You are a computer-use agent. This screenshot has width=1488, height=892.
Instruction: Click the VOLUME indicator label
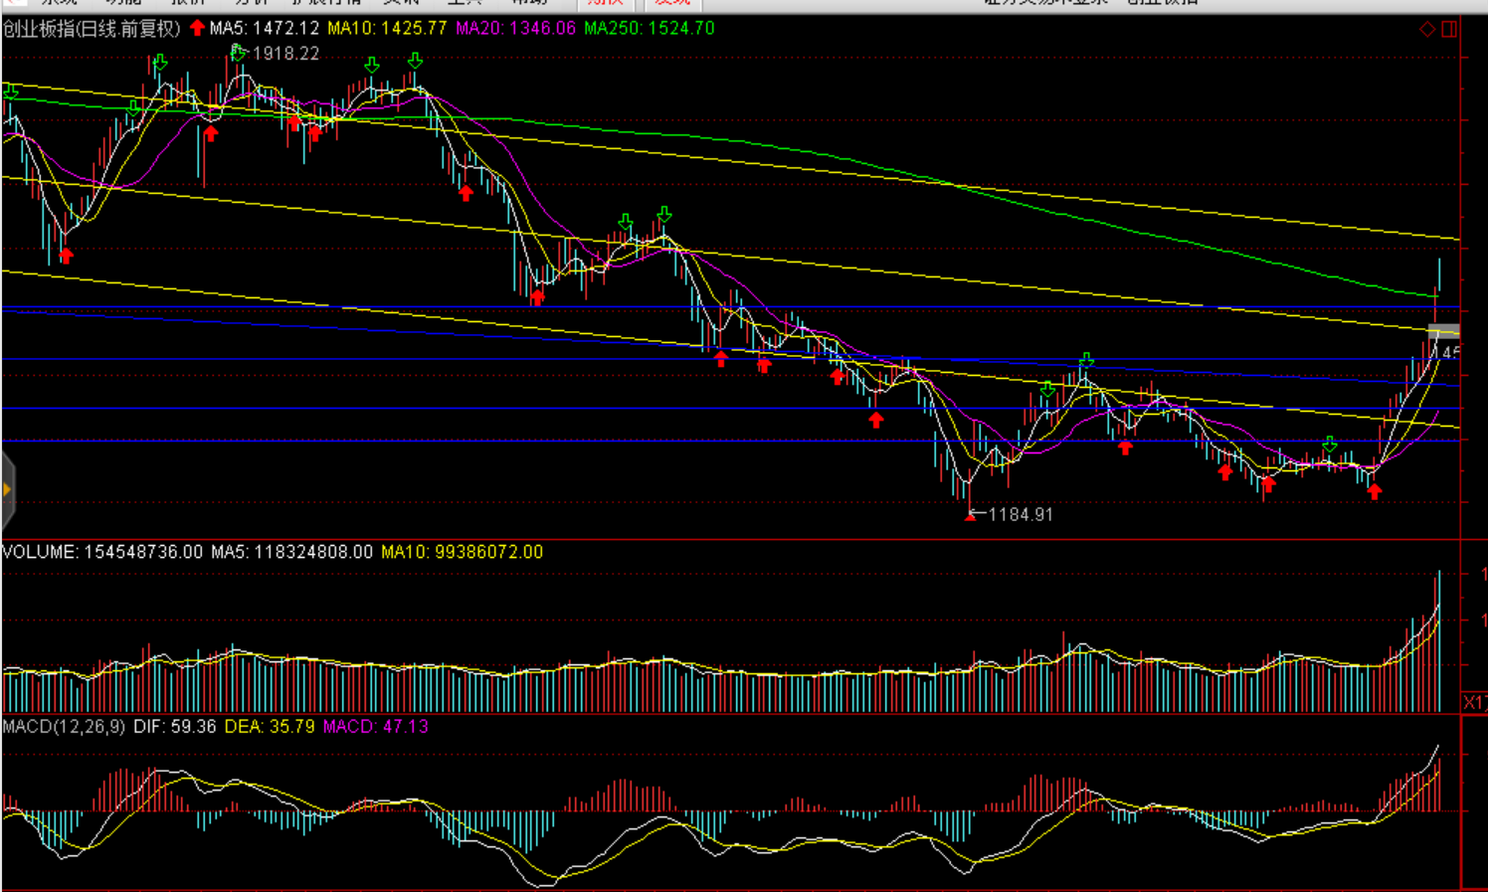point(101,552)
